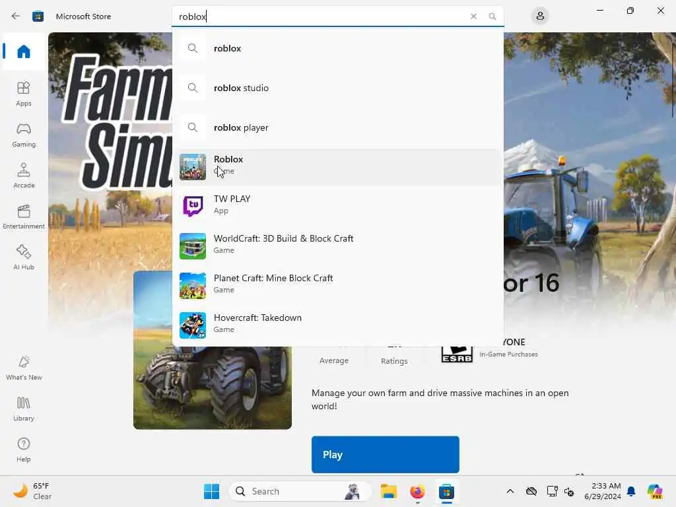Click the Ratings label

point(394,361)
